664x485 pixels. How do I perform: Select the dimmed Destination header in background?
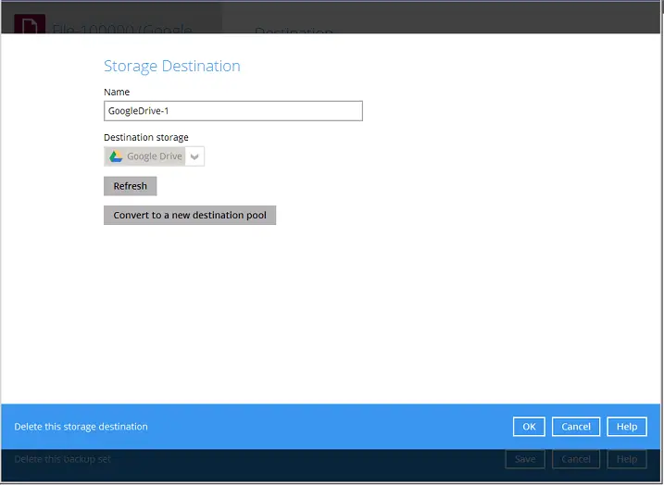tap(294, 31)
